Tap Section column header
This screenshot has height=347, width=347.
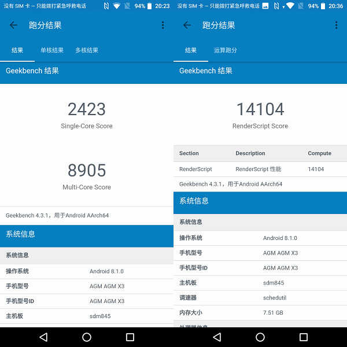click(189, 153)
